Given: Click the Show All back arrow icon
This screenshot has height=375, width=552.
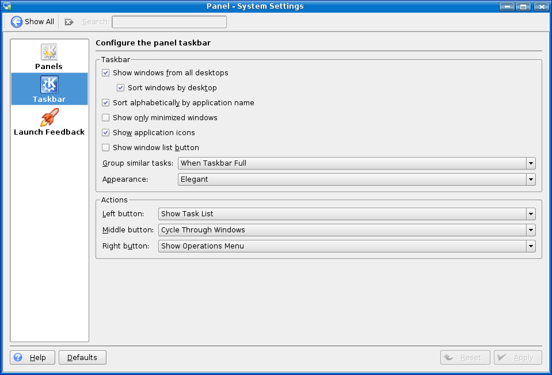Looking at the screenshot, I should [x=17, y=22].
